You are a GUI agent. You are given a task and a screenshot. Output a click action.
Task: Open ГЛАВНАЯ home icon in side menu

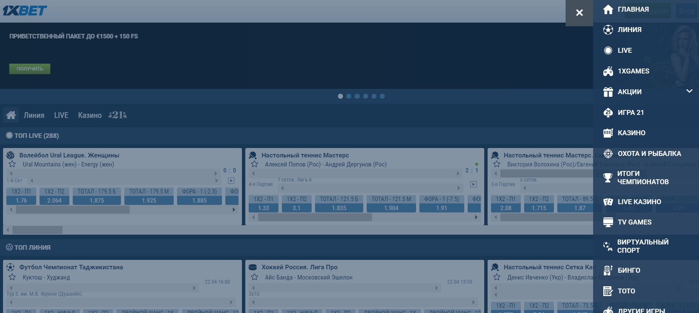coord(608,9)
